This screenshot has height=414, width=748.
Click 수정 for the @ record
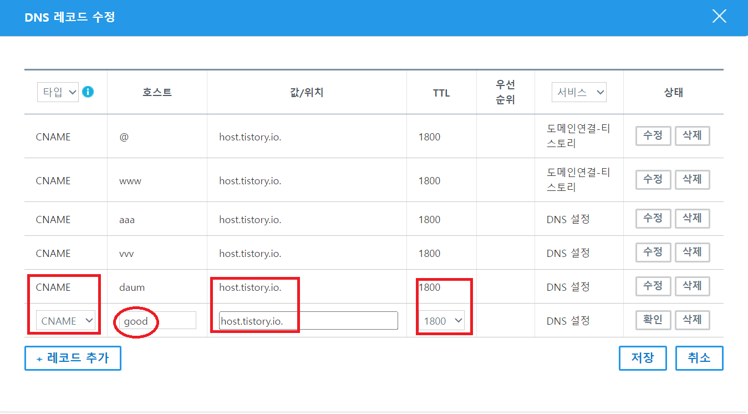[653, 136]
